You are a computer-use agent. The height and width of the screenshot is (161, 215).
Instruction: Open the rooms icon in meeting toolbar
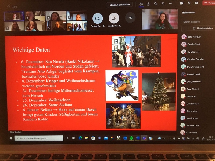(163, 4)
